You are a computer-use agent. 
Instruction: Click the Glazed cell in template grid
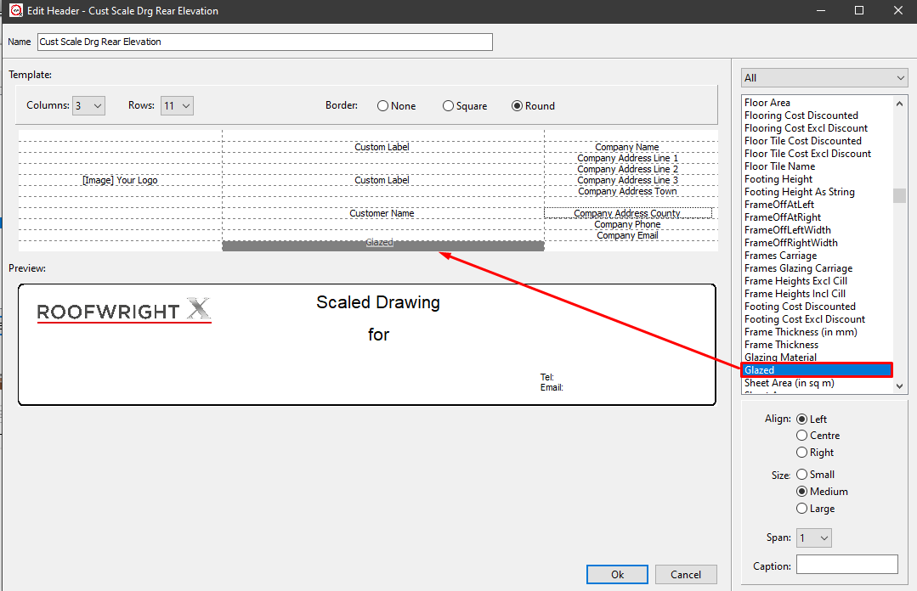point(383,245)
